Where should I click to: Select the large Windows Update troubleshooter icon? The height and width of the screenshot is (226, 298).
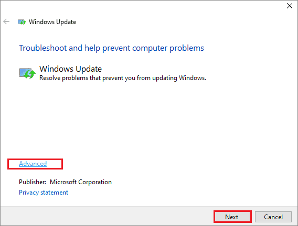pos(27,73)
